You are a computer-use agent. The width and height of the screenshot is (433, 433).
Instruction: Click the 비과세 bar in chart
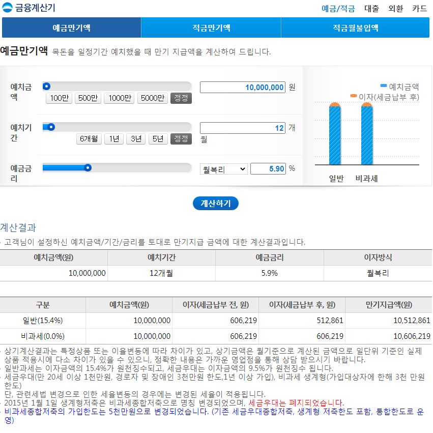[367, 134]
